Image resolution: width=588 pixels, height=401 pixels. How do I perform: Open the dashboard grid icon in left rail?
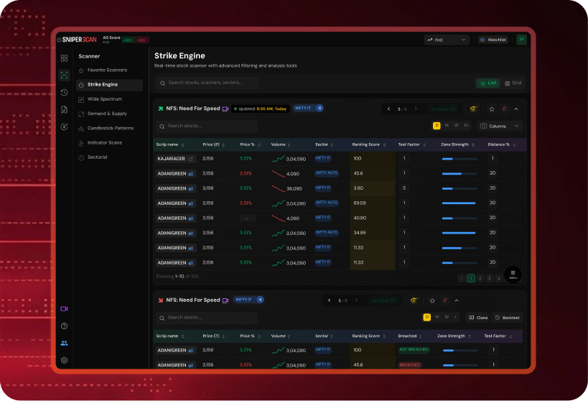[64, 57]
